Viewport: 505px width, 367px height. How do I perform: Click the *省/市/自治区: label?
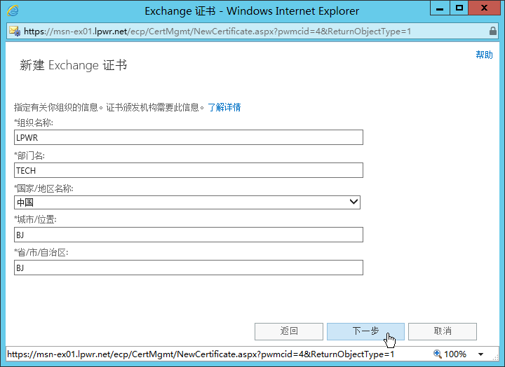pyautogui.click(x=41, y=253)
